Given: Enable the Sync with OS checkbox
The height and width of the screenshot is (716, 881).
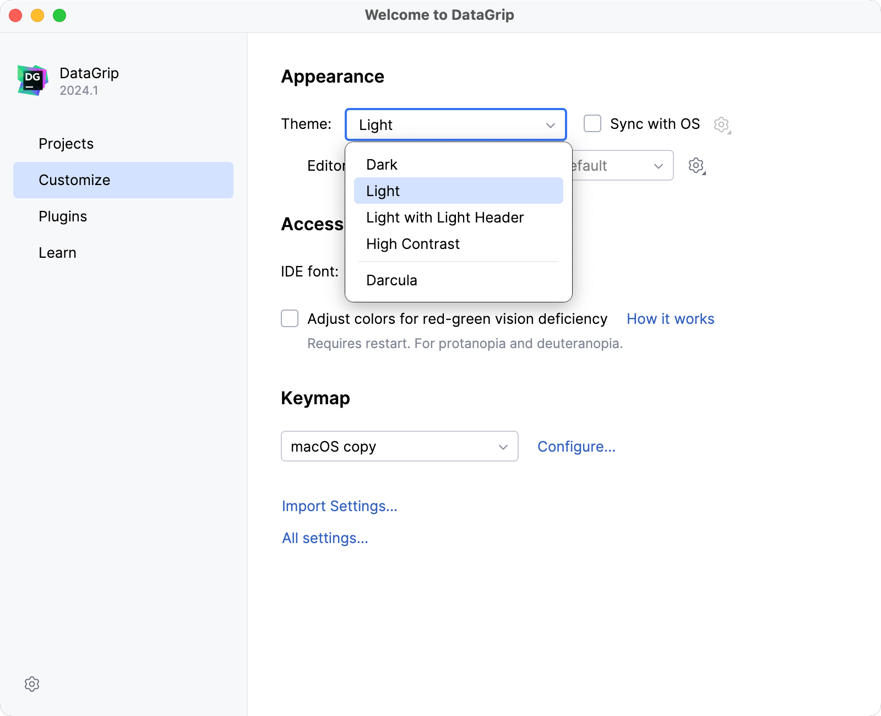Looking at the screenshot, I should (592, 124).
